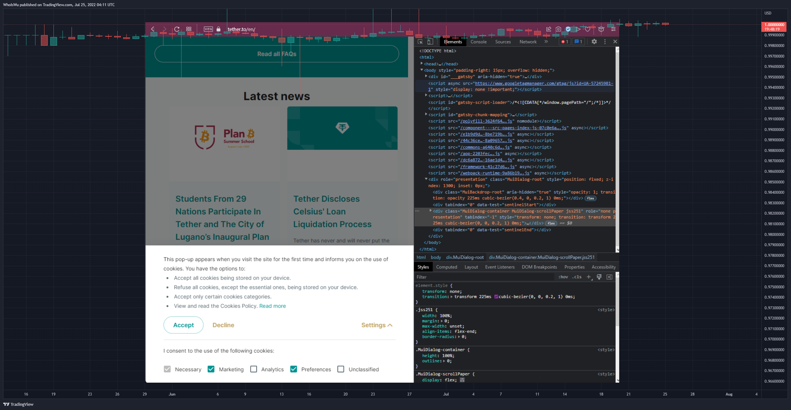The width and height of the screenshot is (791, 410).
Task: Activate the DevTools inspect element picker
Action: pyautogui.click(x=420, y=42)
